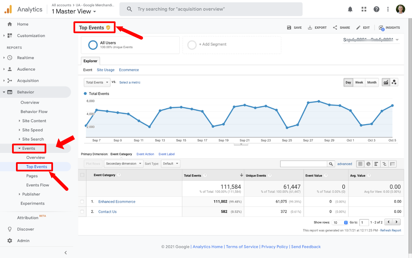This screenshot has width=412, height=258.
Task: Open the date range dropdown arrow
Action: [x=397, y=40]
